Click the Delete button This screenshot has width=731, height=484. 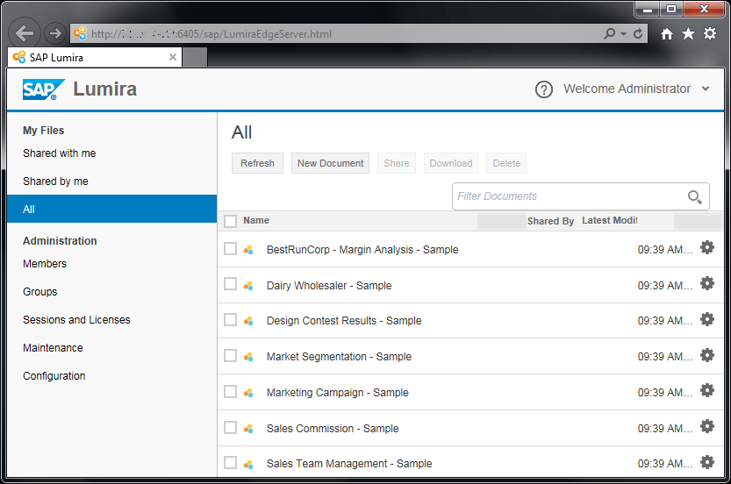[506, 163]
